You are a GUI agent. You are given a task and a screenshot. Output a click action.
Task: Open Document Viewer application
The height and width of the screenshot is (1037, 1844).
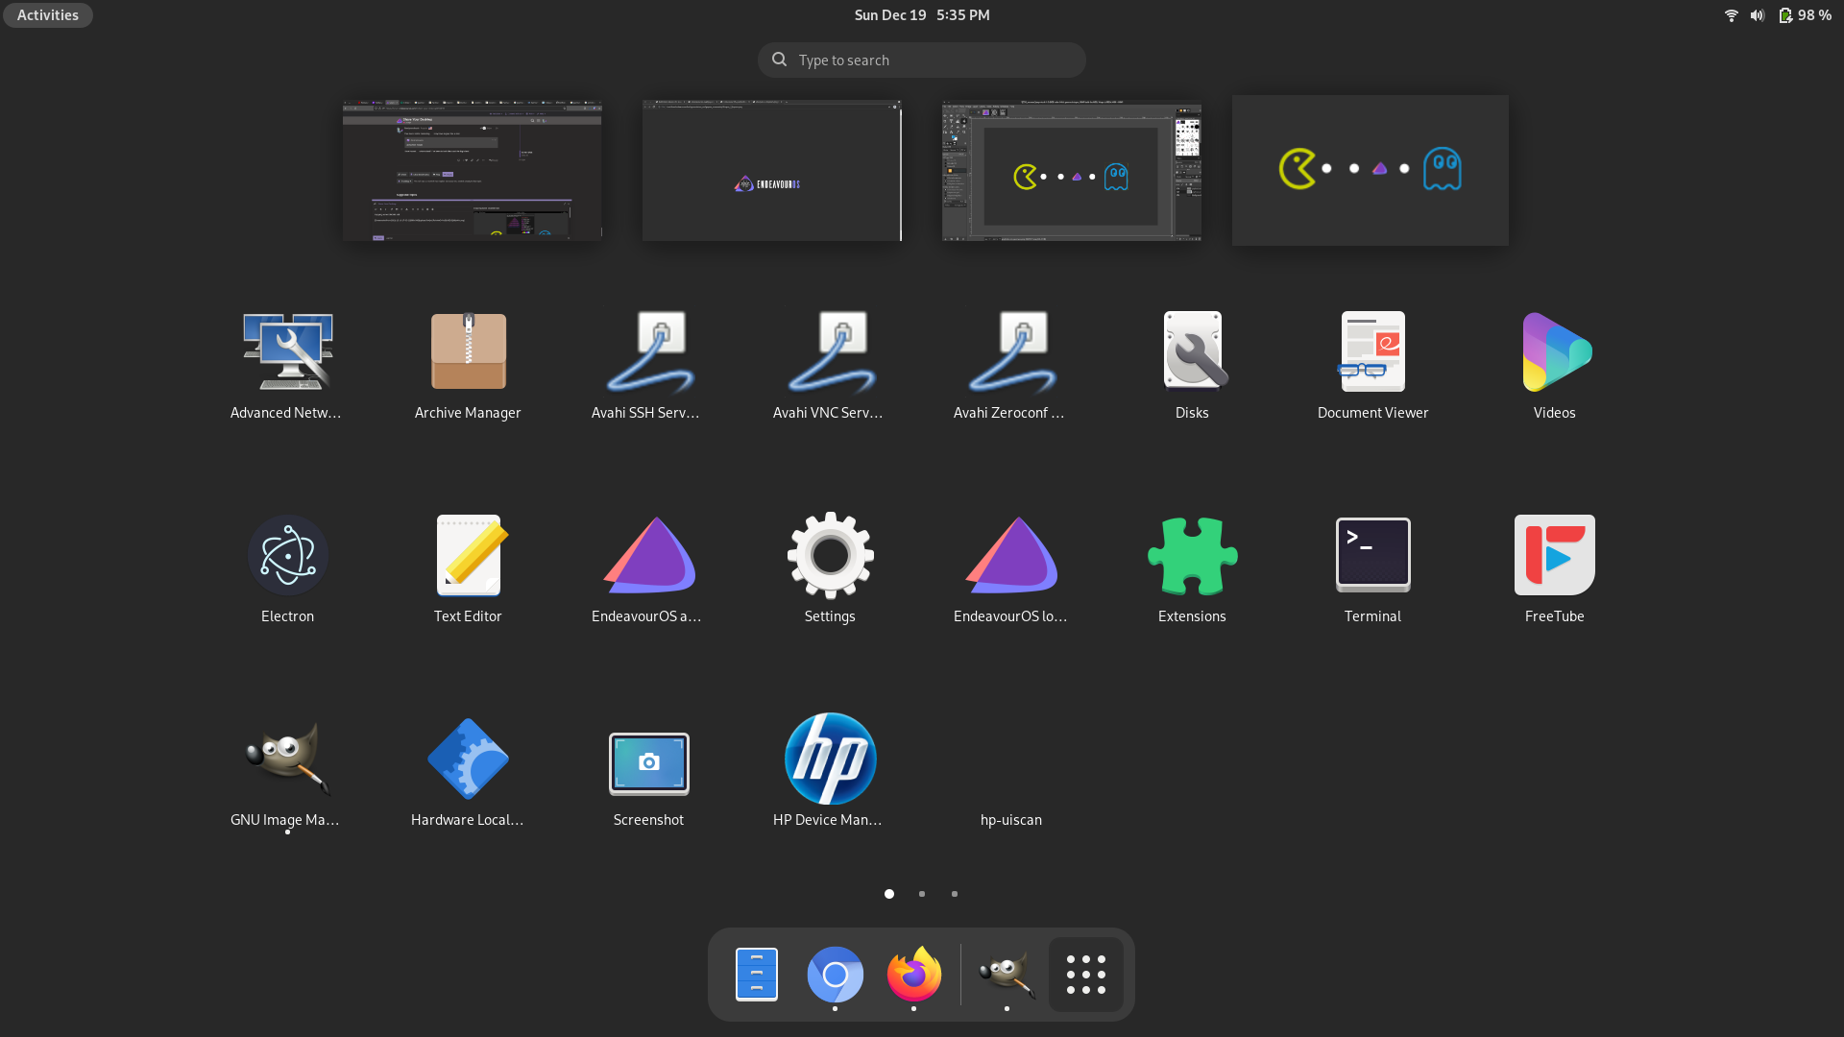point(1372,352)
